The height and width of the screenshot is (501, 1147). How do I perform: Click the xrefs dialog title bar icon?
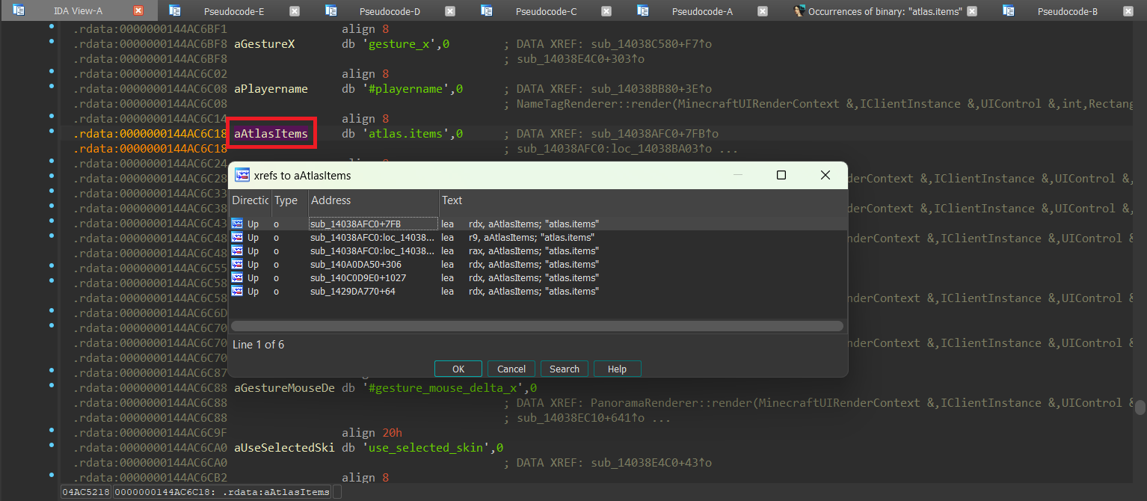click(242, 175)
